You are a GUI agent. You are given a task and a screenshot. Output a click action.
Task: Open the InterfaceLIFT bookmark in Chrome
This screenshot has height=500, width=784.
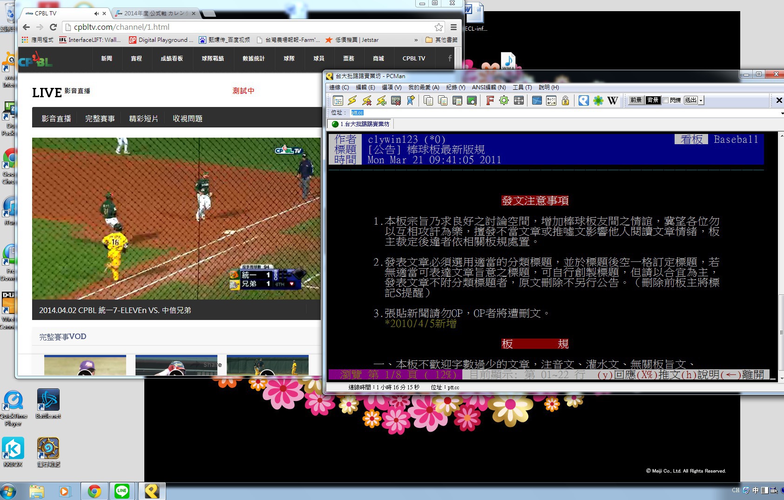click(x=90, y=40)
